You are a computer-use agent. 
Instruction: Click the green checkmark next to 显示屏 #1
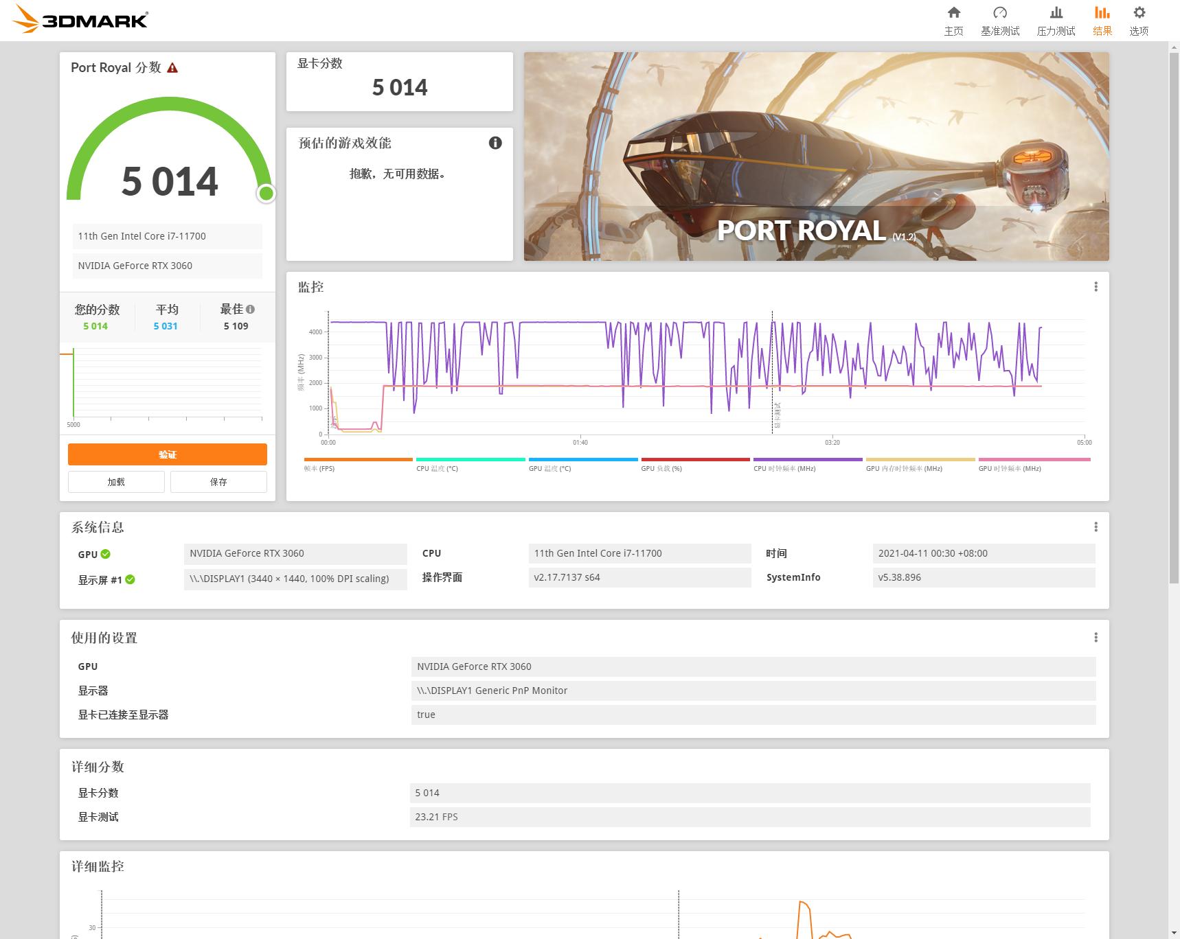[x=131, y=580]
